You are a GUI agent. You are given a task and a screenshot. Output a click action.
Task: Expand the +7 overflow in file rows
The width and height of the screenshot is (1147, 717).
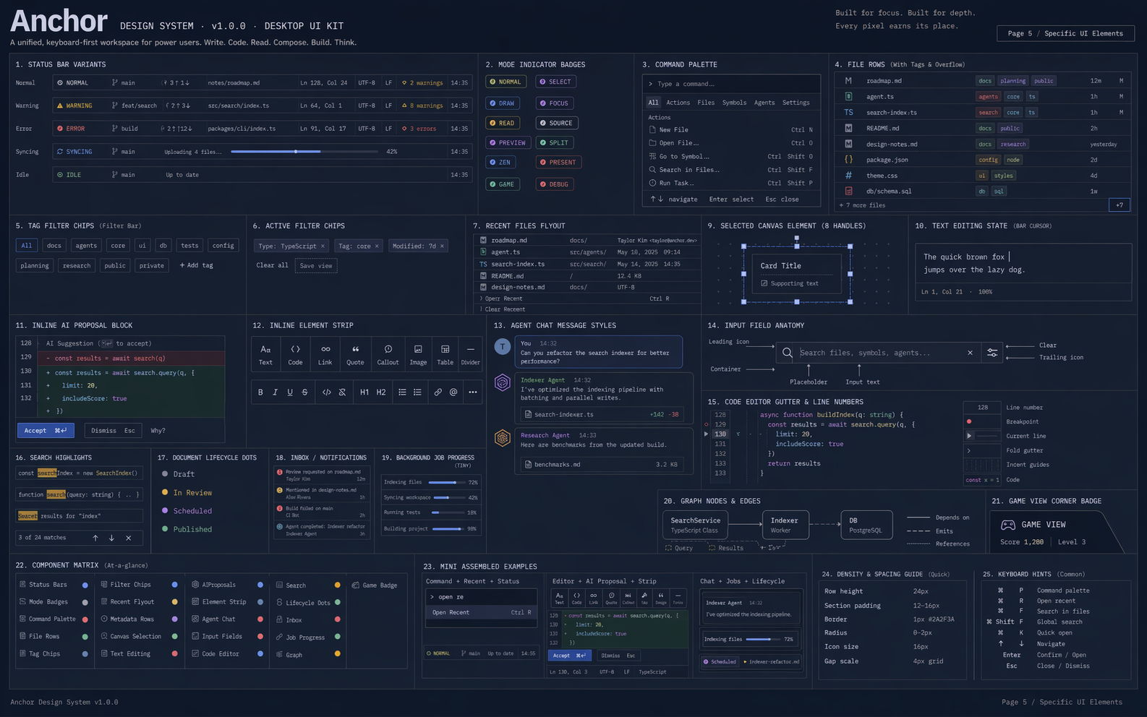1119,205
